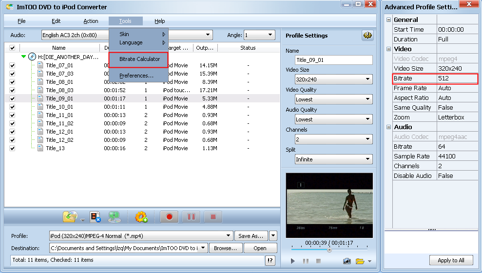Uncheck the Title_13 checkbox
This screenshot has width=482, height=273.
12,148
